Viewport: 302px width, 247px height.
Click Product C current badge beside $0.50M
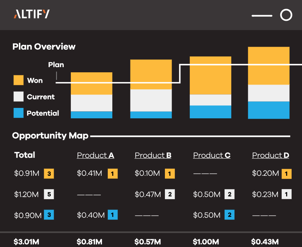point(230,194)
